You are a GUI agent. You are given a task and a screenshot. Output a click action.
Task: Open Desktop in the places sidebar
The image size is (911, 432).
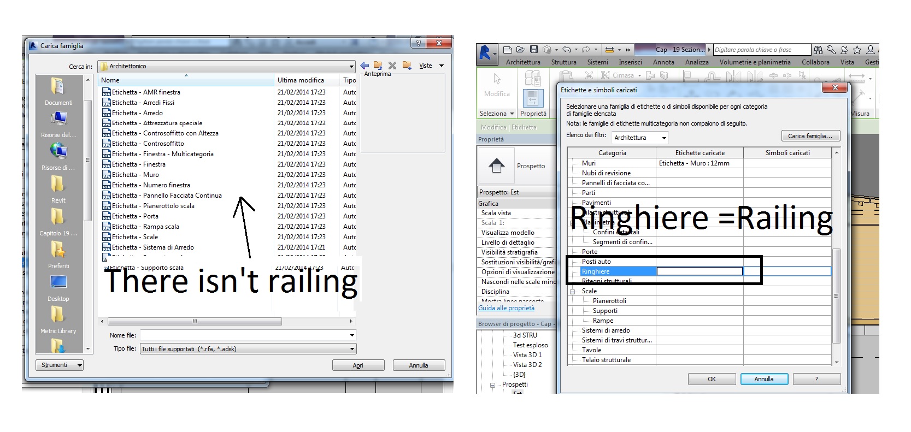tap(58, 287)
